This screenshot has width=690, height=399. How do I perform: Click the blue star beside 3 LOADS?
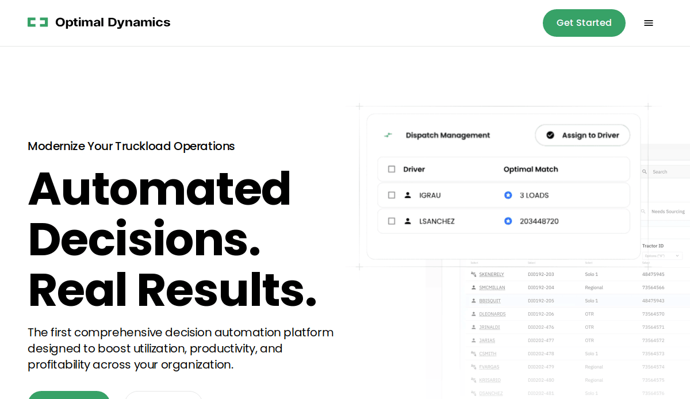click(x=508, y=195)
